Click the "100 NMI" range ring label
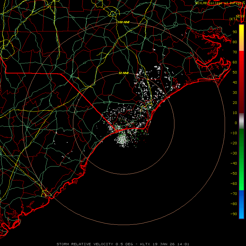The width and height of the screenshot is (246, 246). (124, 22)
